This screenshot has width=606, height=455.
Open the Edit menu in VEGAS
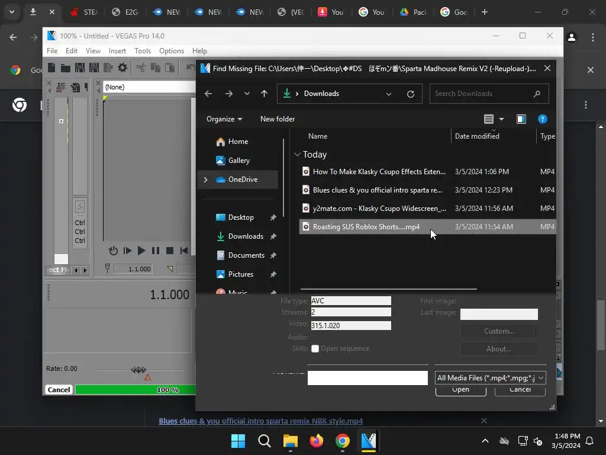click(x=72, y=51)
